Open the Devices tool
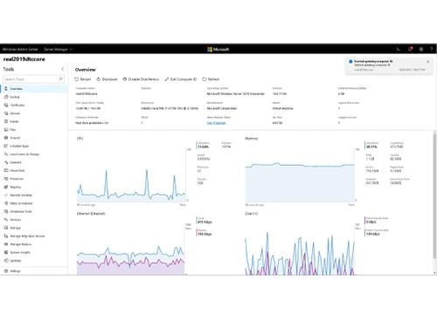This screenshot has width=437, height=327. tap(34, 113)
